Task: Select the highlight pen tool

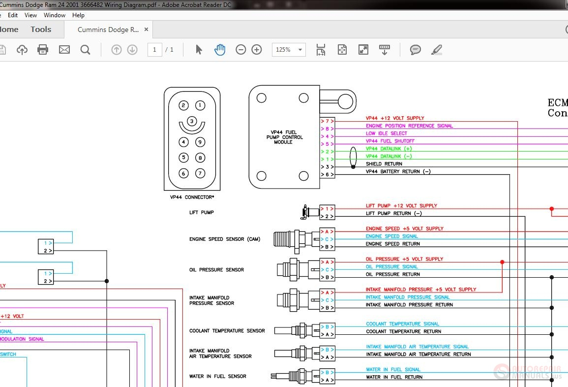Action: pyautogui.click(x=437, y=50)
